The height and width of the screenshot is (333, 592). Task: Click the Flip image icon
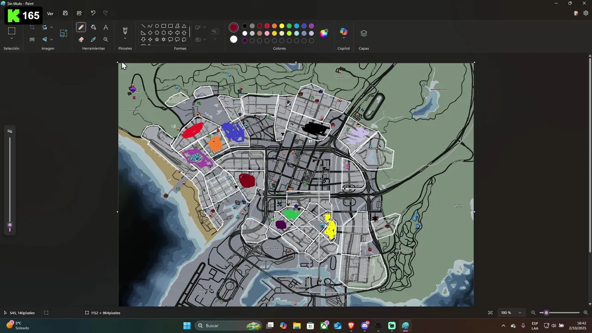(44, 39)
